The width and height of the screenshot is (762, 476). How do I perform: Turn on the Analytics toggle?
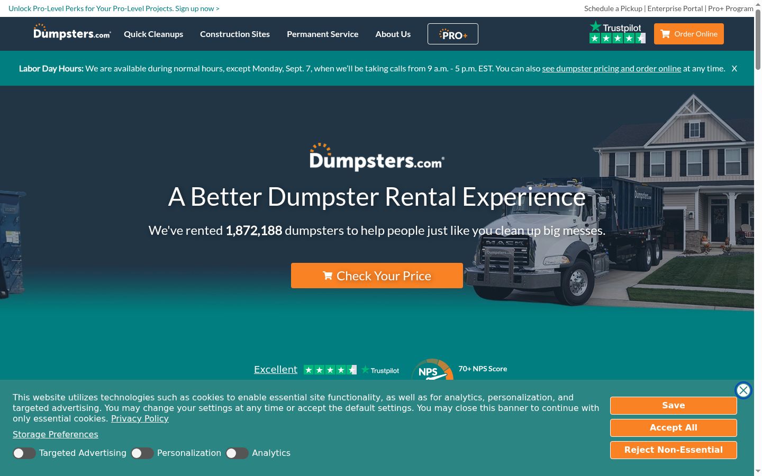[x=237, y=453]
